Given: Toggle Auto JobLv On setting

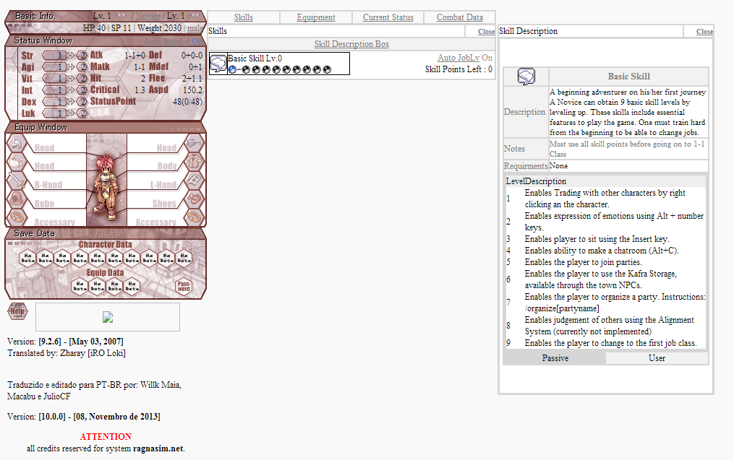Looking at the screenshot, I should click(465, 58).
